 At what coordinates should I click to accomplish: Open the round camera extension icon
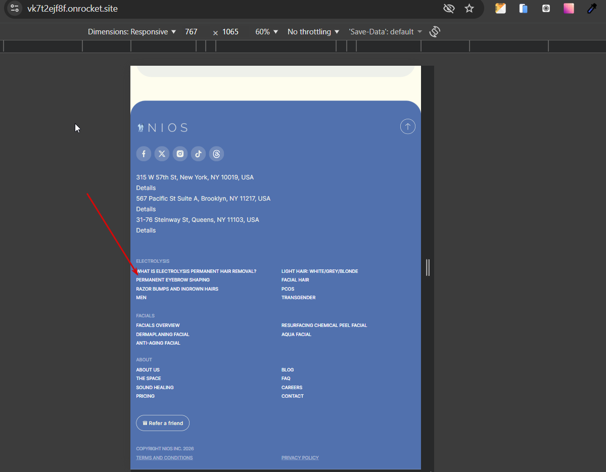pos(546,9)
